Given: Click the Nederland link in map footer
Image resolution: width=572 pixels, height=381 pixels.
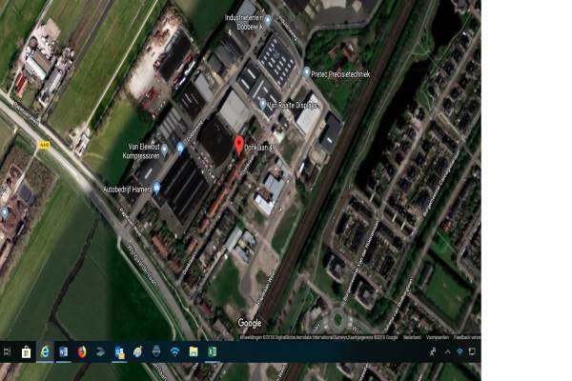Looking at the screenshot, I should pyautogui.click(x=412, y=337).
